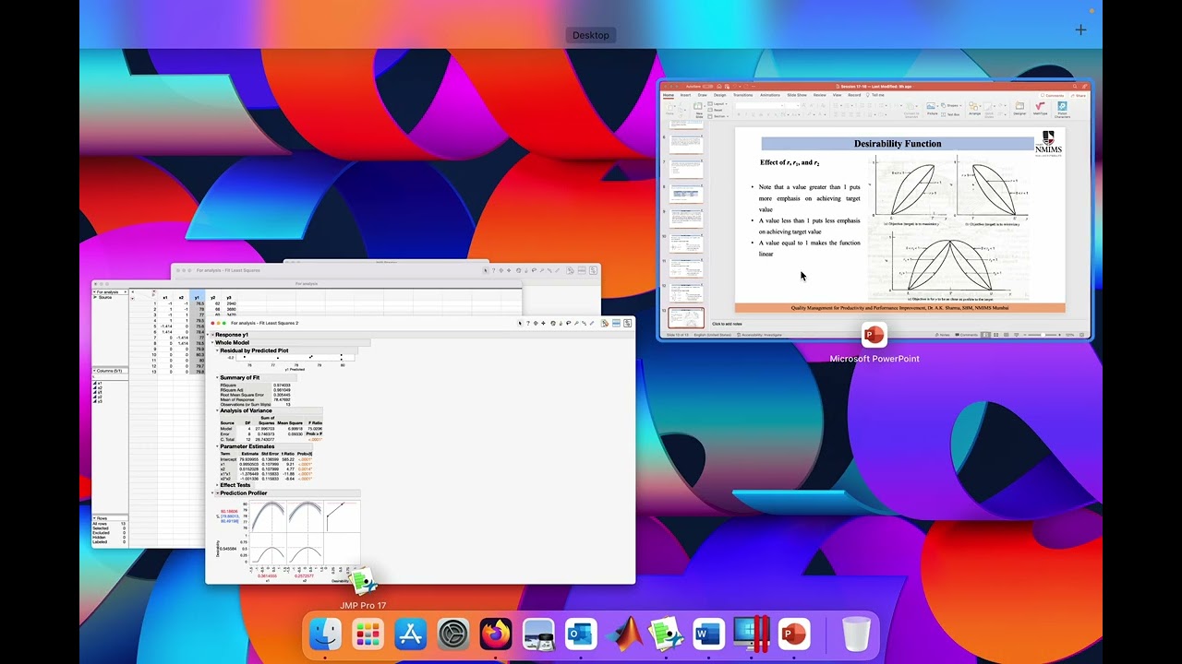This screenshot has height=664, width=1182.
Task: Open Home tab in PowerPoint window
Action: click(x=669, y=95)
